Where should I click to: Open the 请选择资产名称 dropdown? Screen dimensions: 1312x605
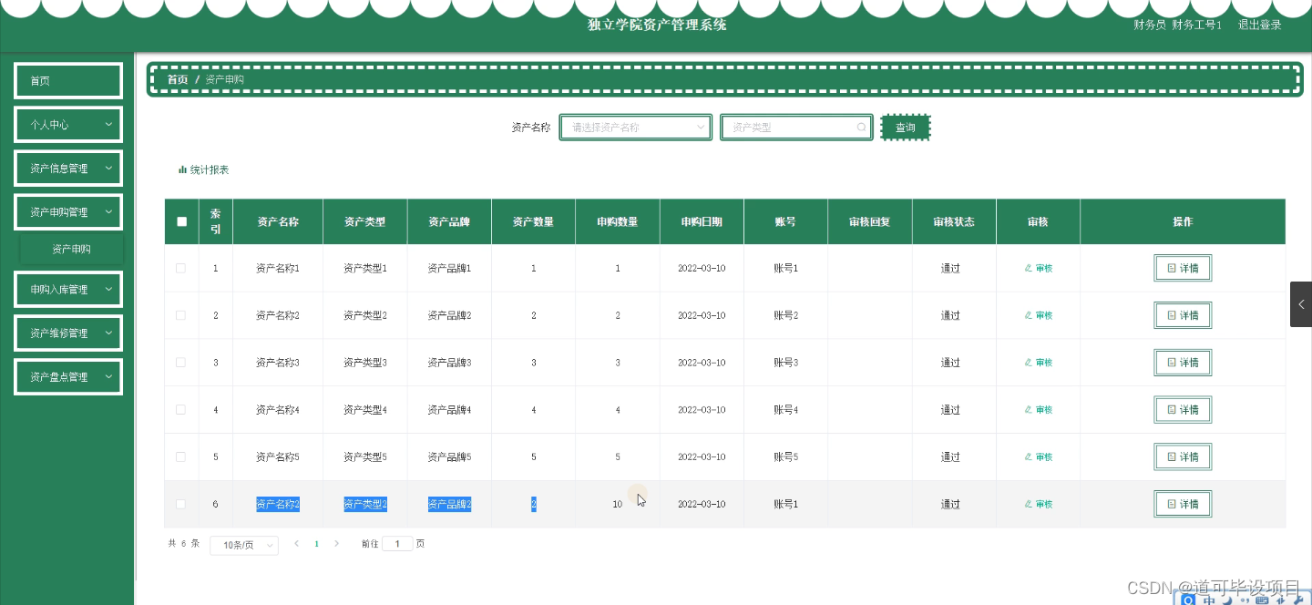pyautogui.click(x=635, y=127)
